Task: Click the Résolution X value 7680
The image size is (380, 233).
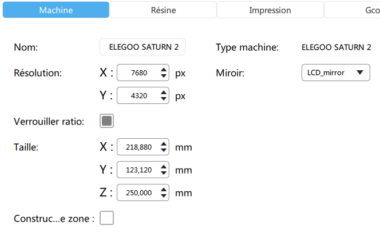Action: pos(138,73)
